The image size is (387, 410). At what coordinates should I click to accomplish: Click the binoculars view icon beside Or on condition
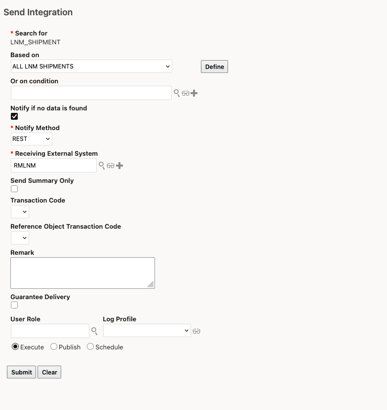tap(185, 93)
